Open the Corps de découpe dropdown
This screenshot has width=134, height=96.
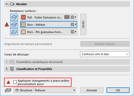(105, 54)
